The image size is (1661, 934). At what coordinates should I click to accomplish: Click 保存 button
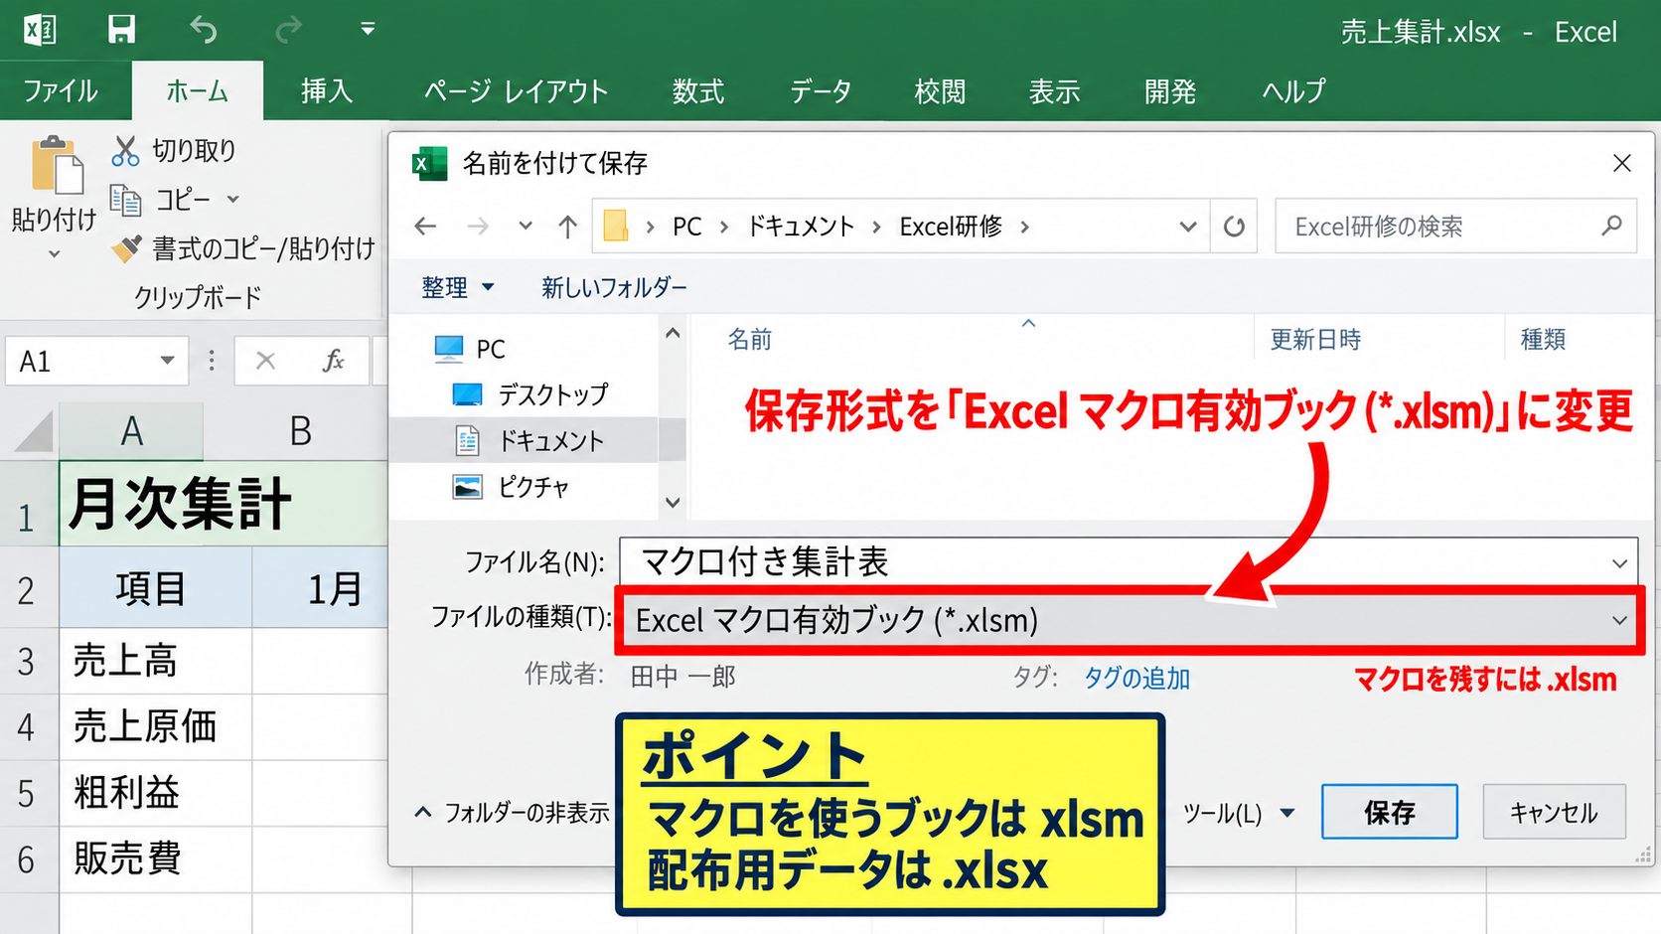[x=1389, y=812]
